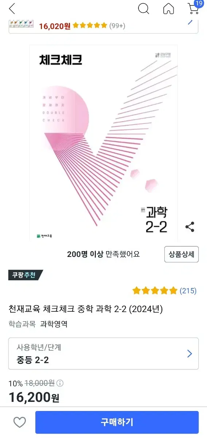The image size is (207, 438).
Task: Expand the 사용학년/단계 selector chevron
Action: pos(190,353)
